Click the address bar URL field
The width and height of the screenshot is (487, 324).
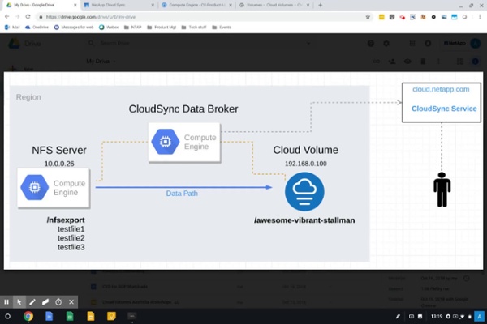pyautogui.click(x=199, y=17)
